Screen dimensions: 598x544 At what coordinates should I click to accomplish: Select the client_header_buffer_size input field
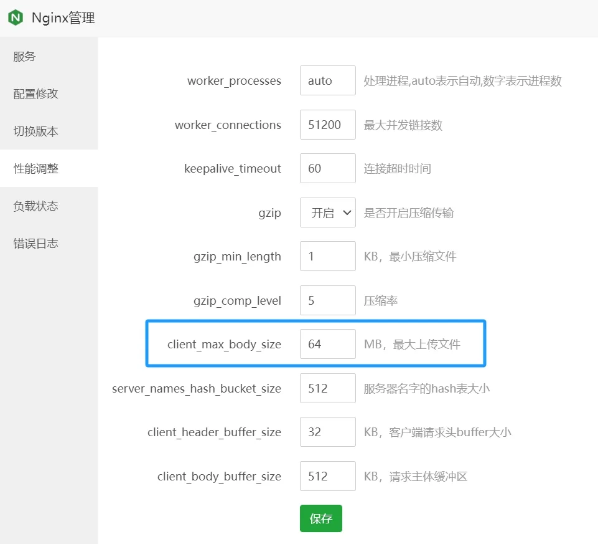pyautogui.click(x=327, y=432)
